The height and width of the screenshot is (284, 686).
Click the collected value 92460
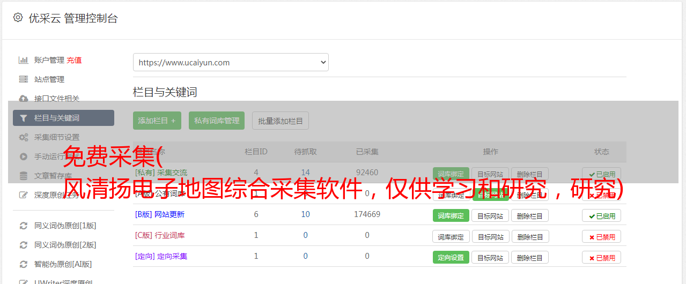367,173
